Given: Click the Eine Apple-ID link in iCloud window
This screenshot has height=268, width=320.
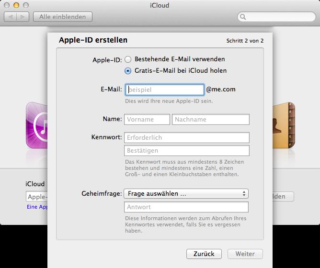Looking at the screenshot, I should click(37, 207).
